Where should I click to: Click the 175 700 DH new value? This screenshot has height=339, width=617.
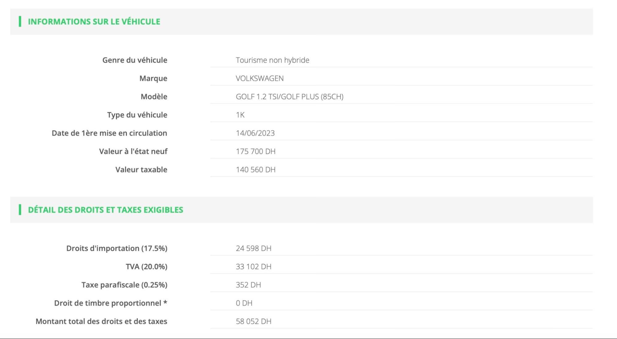pos(255,151)
